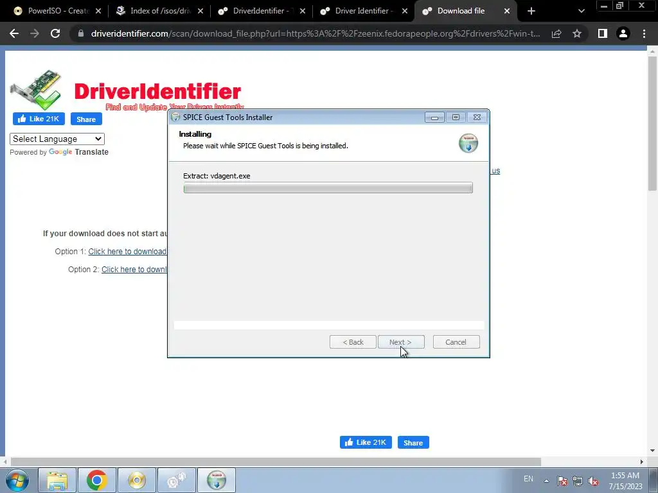Share this page via the share icon

[556, 33]
